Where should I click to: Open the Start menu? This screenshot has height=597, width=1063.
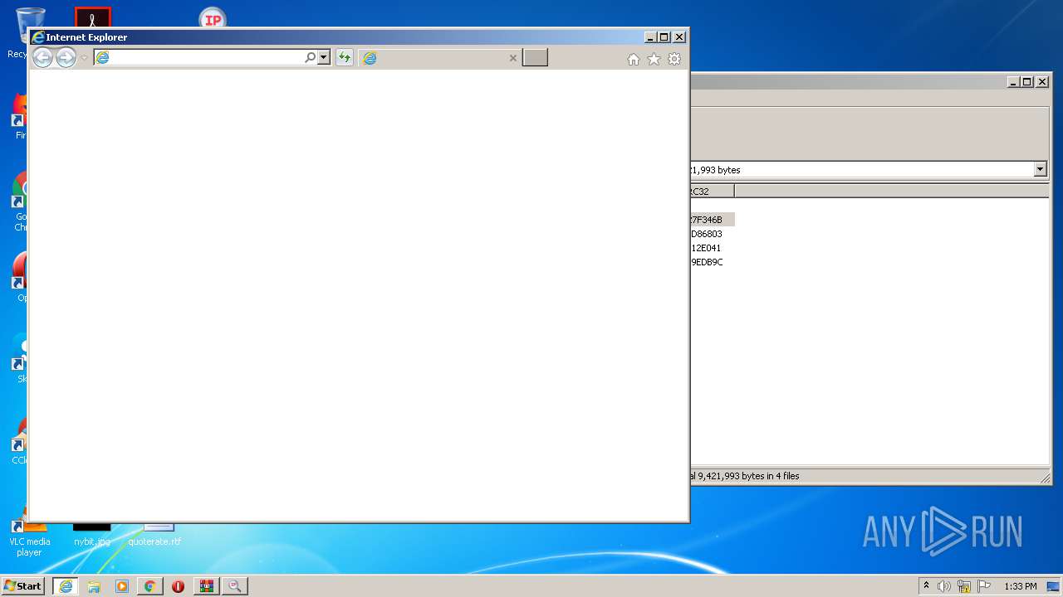point(23,585)
